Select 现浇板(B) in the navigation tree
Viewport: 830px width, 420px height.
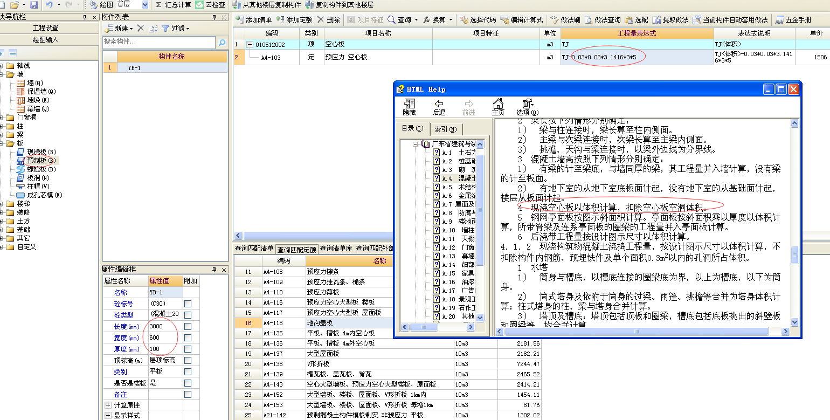(x=41, y=152)
